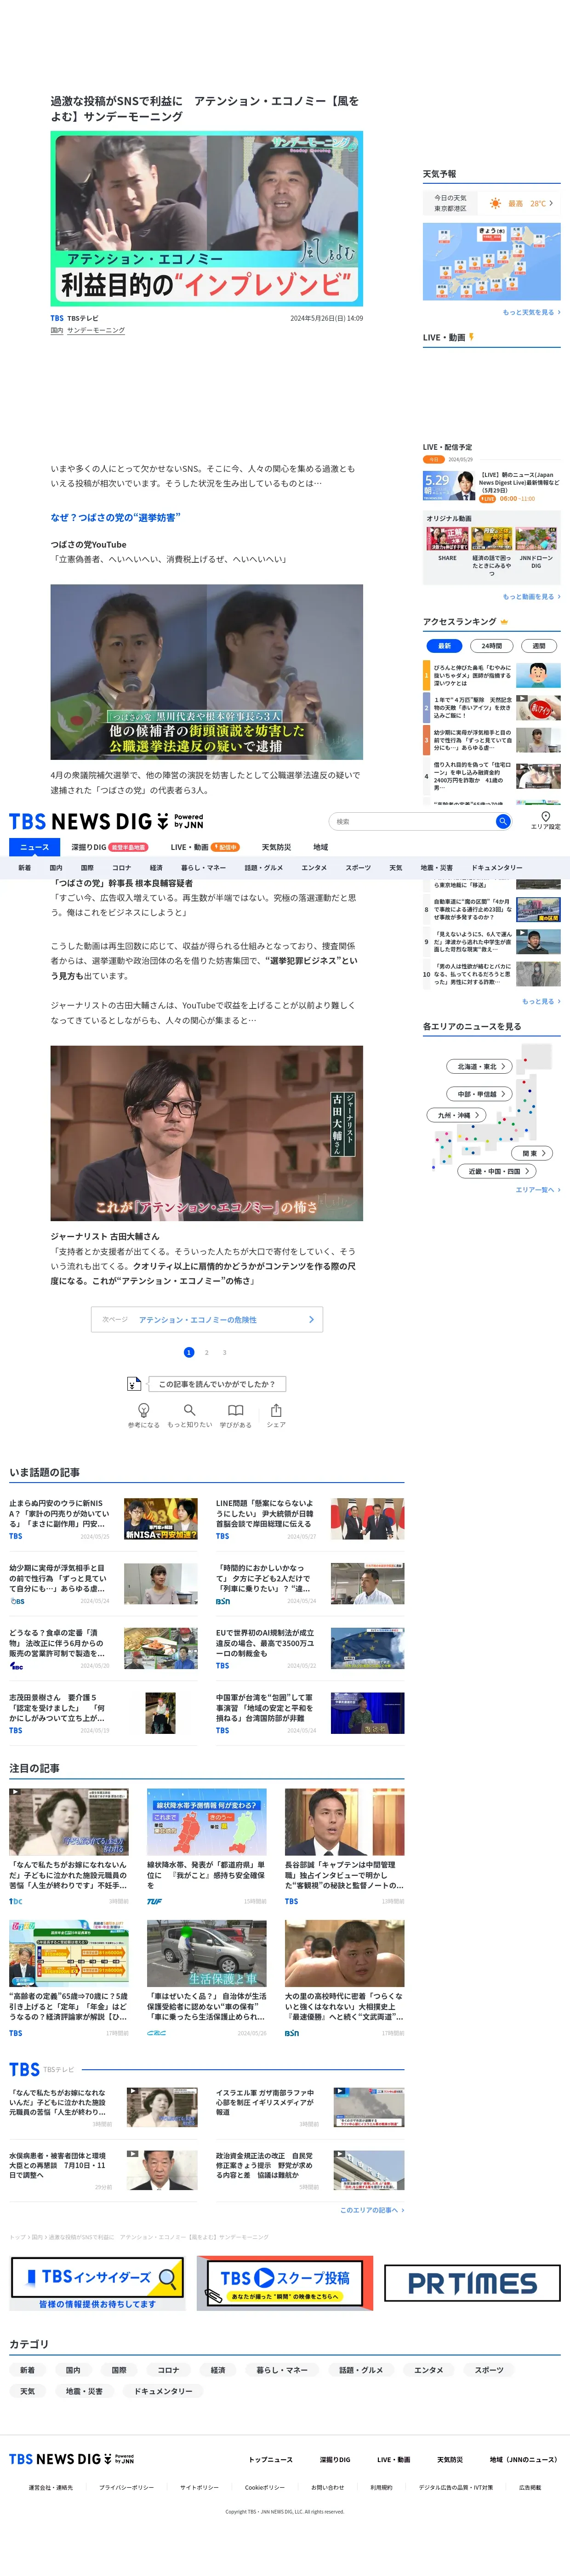Viewport: 570px width, 2576px height.
Task: Select ドキュメンタリー in the sub navigation bar
Action: click(497, 868)
